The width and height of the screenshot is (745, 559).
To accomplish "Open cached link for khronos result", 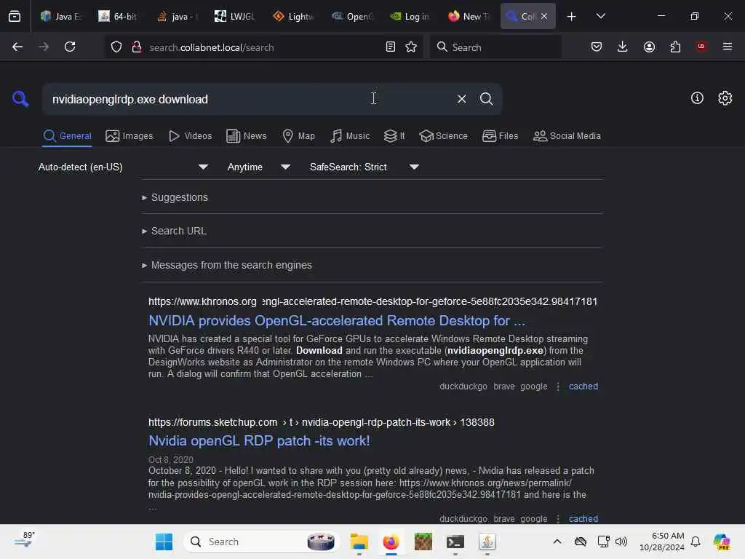I will pos(583,386).
